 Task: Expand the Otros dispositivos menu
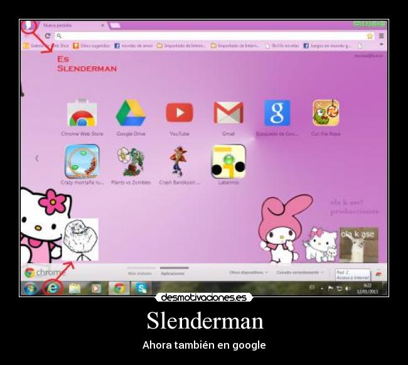pyautogui.click(x=249, y=273)
